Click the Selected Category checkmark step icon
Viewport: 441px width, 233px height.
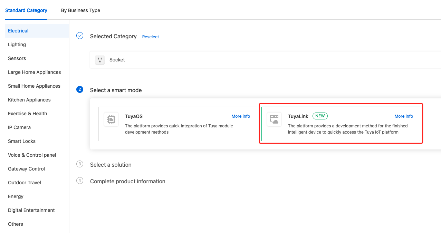[x=80, y=36]
